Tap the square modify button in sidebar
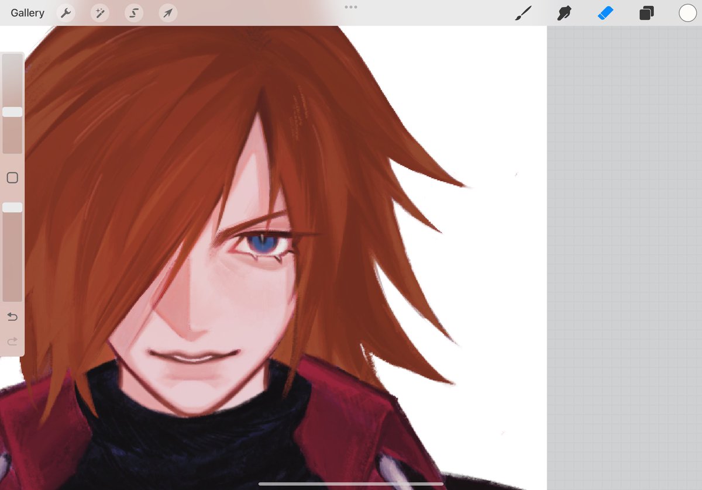Viewport: 702px width, 490px height. 12,178
